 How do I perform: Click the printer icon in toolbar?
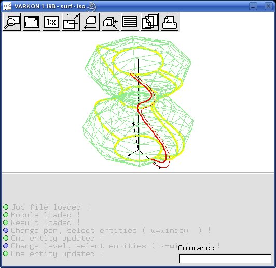(170, 22)
